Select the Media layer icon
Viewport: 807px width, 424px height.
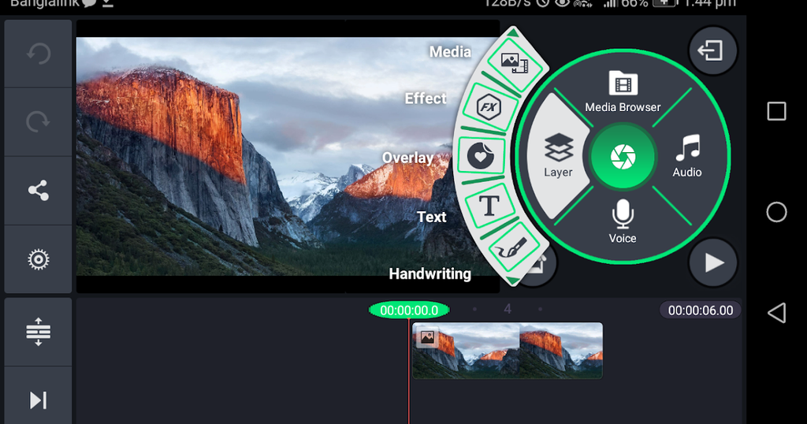[515, 65]
